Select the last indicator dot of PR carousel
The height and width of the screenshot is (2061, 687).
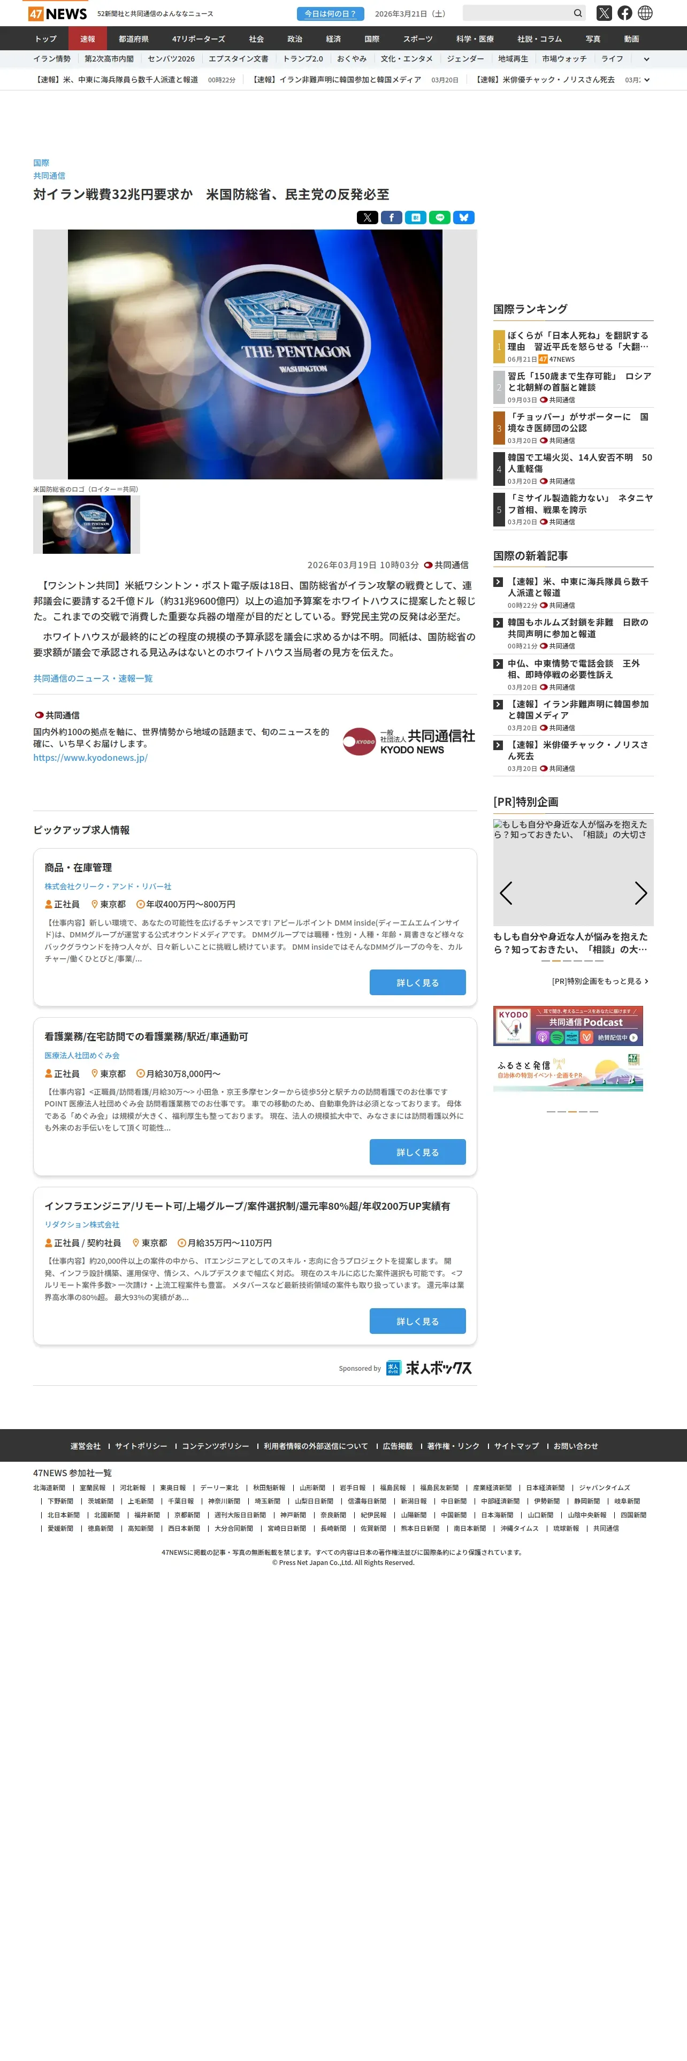point(600,961)
